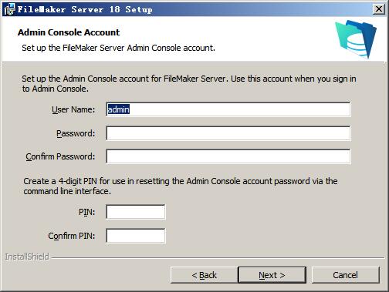Screen dimensions: 389x292
Task: Click the Password label text
Action: (76, 133)
